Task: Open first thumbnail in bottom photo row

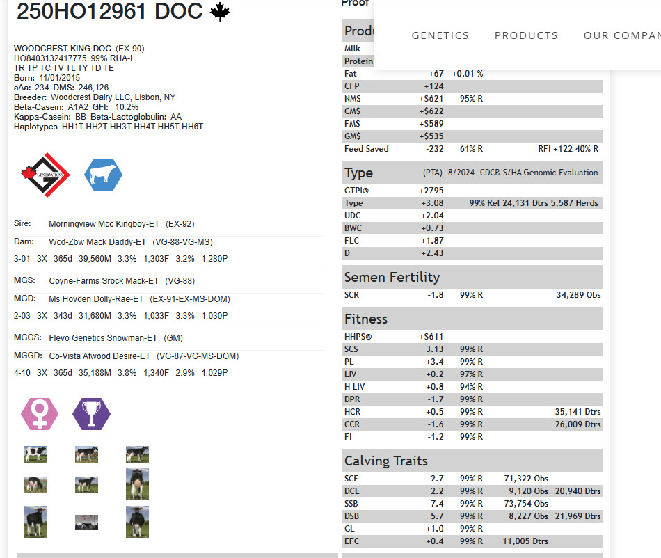Action: tap(35, 522)
